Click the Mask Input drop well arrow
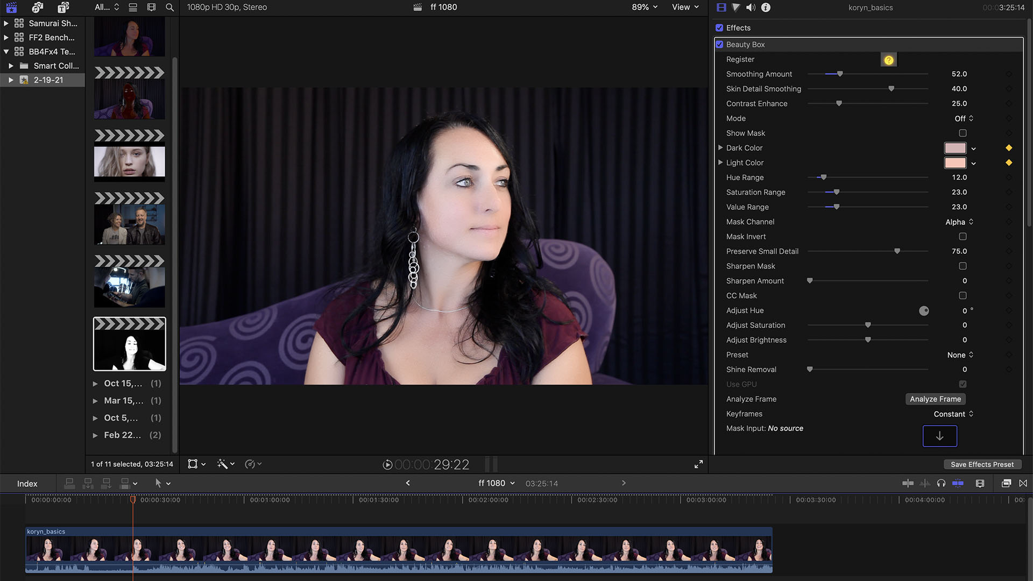The height and width of the screenshot is (581, 1033). 939,436
